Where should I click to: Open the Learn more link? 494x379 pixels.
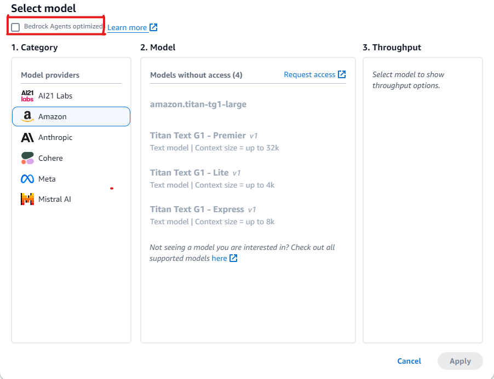click(127, 27)
